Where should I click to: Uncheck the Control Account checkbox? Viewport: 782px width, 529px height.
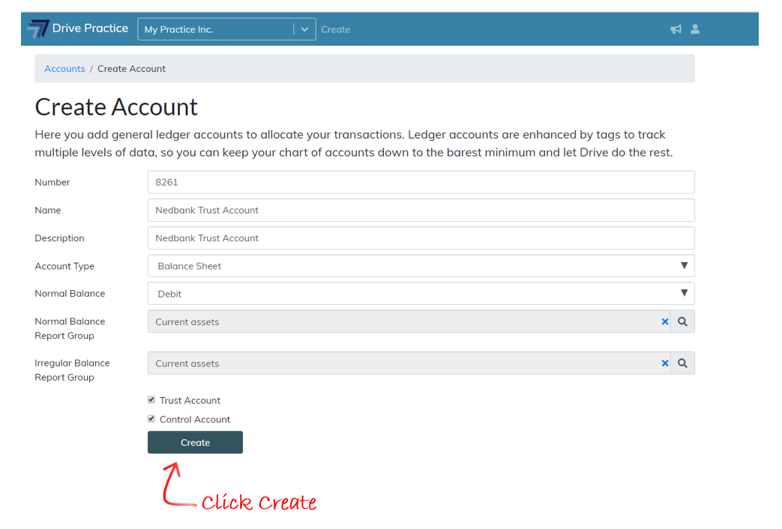[x=151, y=419]
